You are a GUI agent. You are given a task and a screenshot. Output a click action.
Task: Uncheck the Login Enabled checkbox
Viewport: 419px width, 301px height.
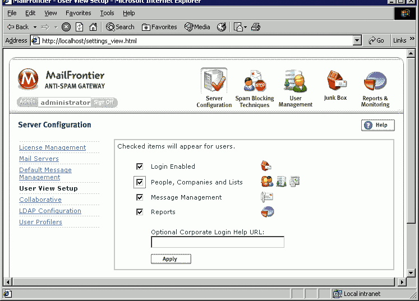click(x=140, y=166)
